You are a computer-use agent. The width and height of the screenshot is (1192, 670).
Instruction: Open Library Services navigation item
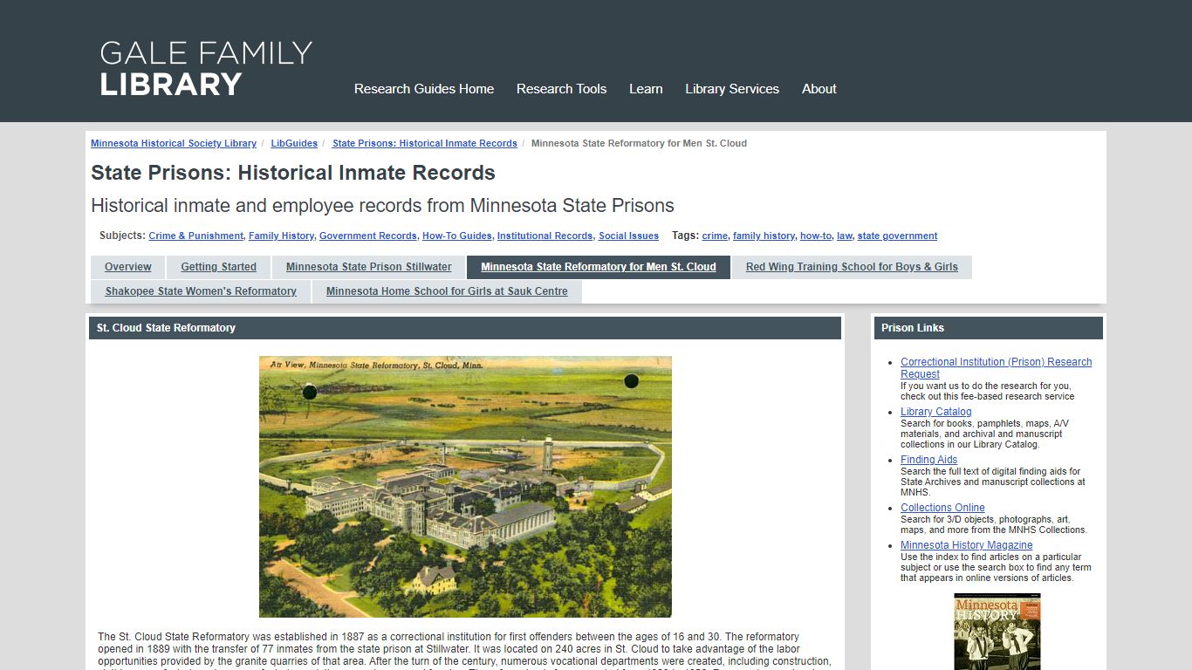[x=732, y=88]
